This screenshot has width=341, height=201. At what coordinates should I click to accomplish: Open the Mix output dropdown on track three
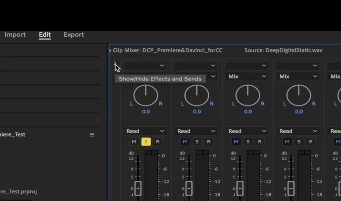coord(247,76)
